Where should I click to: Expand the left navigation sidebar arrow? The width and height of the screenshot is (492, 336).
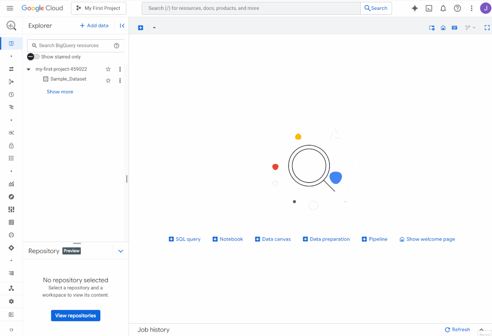click(x=11, y=330)
